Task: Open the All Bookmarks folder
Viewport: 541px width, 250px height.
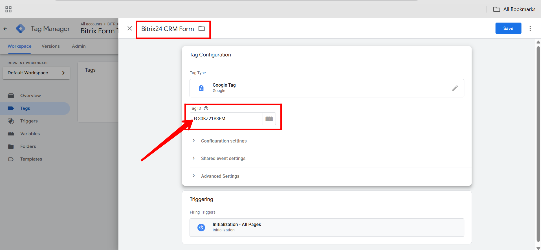Action: 514,9
